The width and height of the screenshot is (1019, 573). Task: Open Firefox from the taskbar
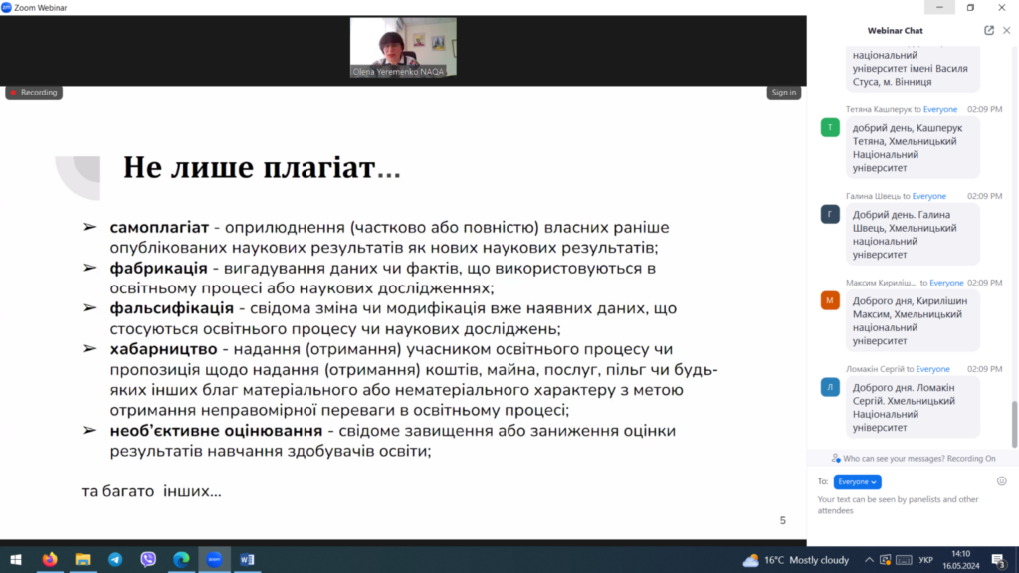pyautogui.click(x=50, y=559)
